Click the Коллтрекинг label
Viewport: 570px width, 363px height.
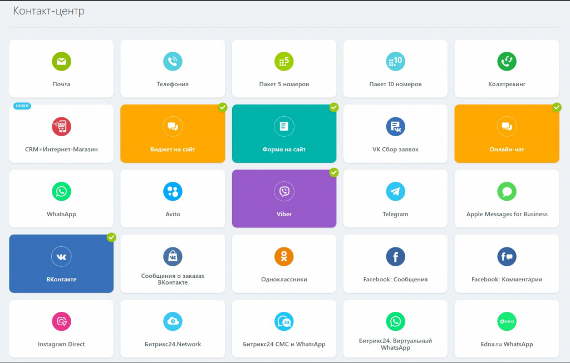pos(507,84)
